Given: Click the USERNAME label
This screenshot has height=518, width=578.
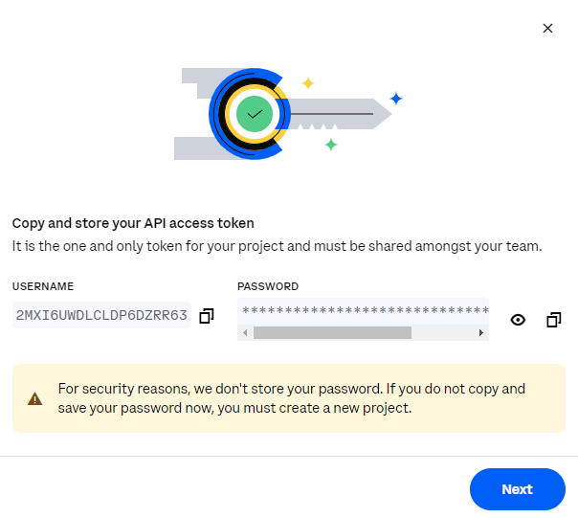Looking at the screenshot, I should click(x=43, y=286).
